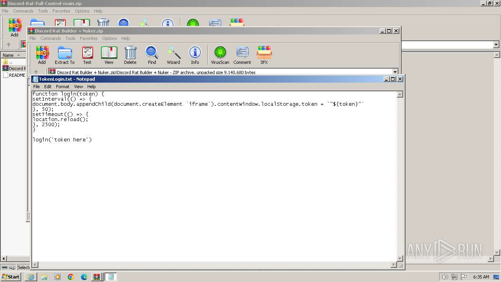Open Notepad File menu
Screen dimensions: 501x282
tap(36, 87)
